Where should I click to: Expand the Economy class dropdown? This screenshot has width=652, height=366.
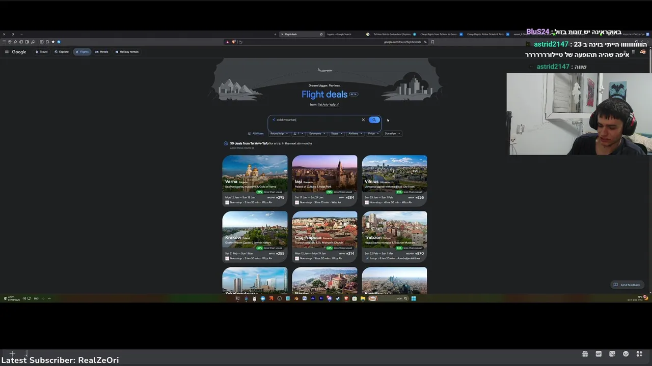(x=317, y=134)
